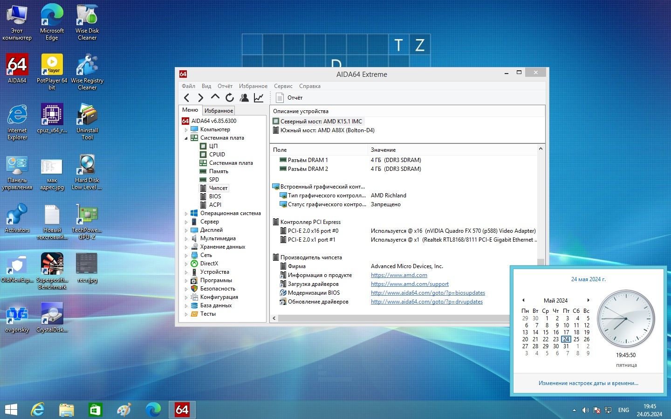Open the Файл menu

point(188,86)
